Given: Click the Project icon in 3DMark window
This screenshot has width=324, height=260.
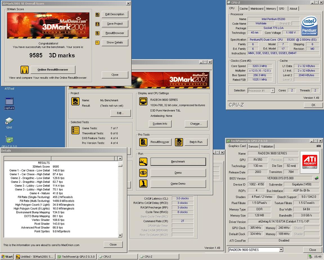Looking at the screenshot, I should click(x=75, y=101).
